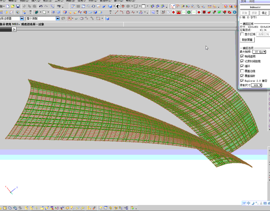Click the rectangle selection marquee icon
270x211 pixels.
click(98, 19)
